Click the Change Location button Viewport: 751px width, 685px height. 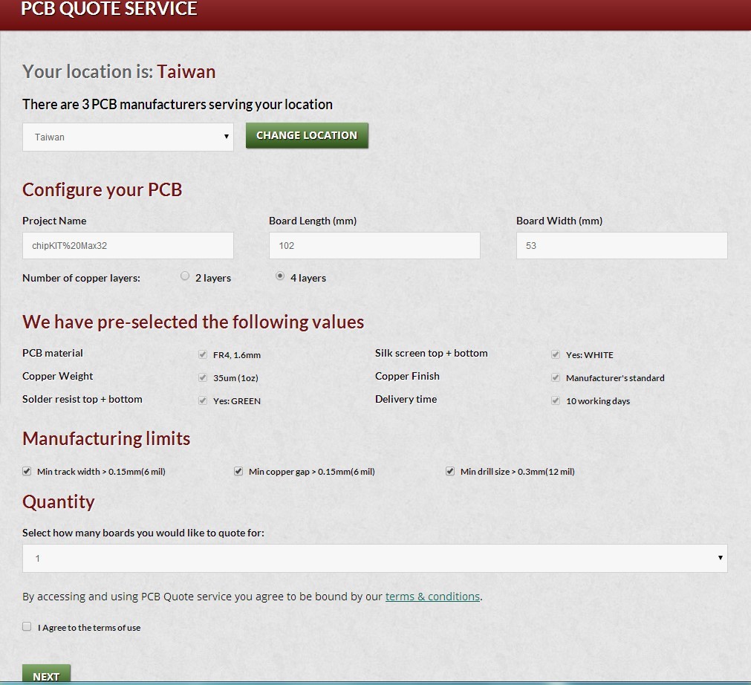point(307,135)
